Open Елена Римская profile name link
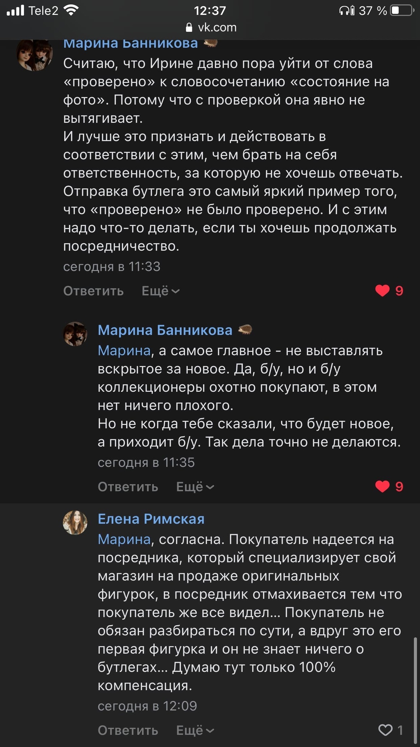The height and width of the screenshot is (747, 420). 151,519
